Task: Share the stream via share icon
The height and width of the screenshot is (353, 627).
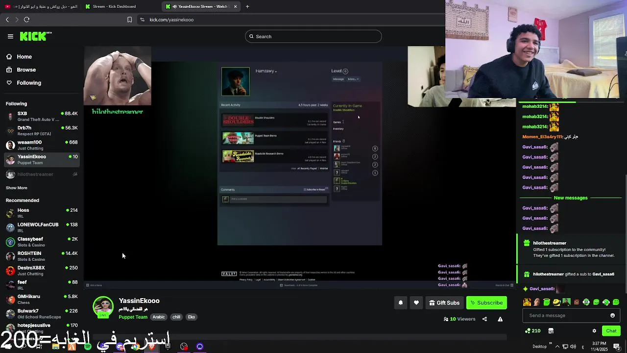Action: [484, 319]
